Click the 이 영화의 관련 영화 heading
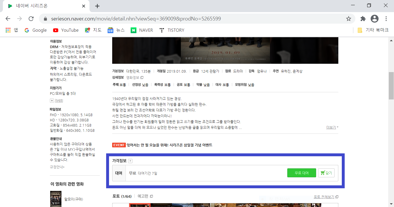Screen dimensions: 394x207 [x=67, y=184]
